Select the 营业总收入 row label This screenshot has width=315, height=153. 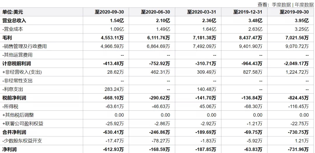pyautogui.click(x=14, y=21)
